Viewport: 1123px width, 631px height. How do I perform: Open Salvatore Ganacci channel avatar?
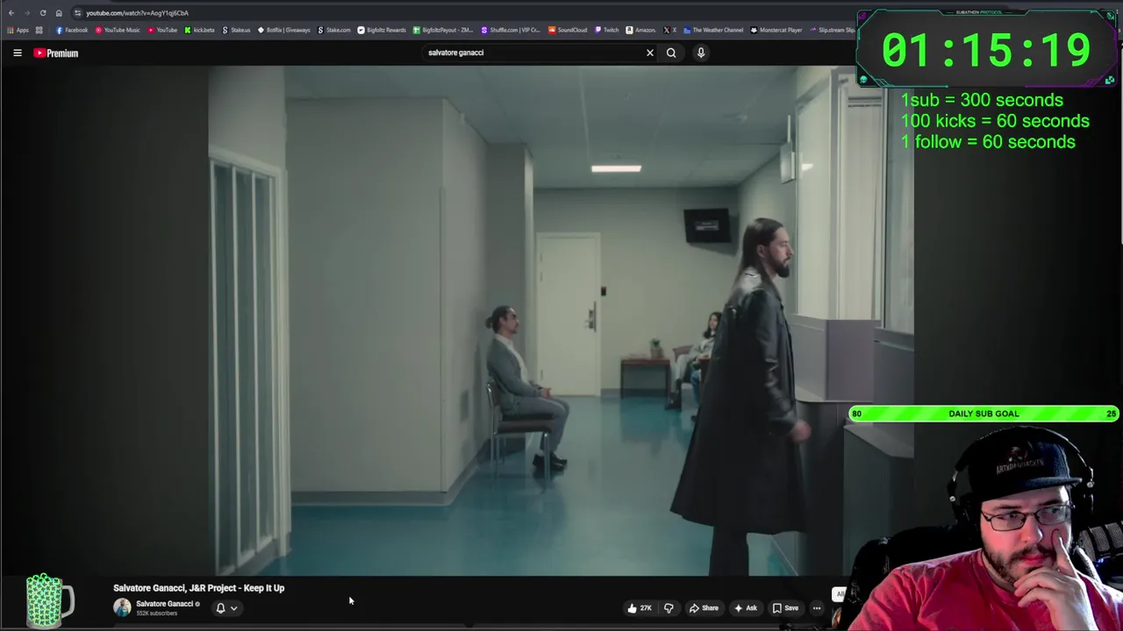point(122,607)
